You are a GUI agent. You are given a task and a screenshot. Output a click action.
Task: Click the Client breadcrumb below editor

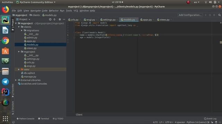point(79,115)
